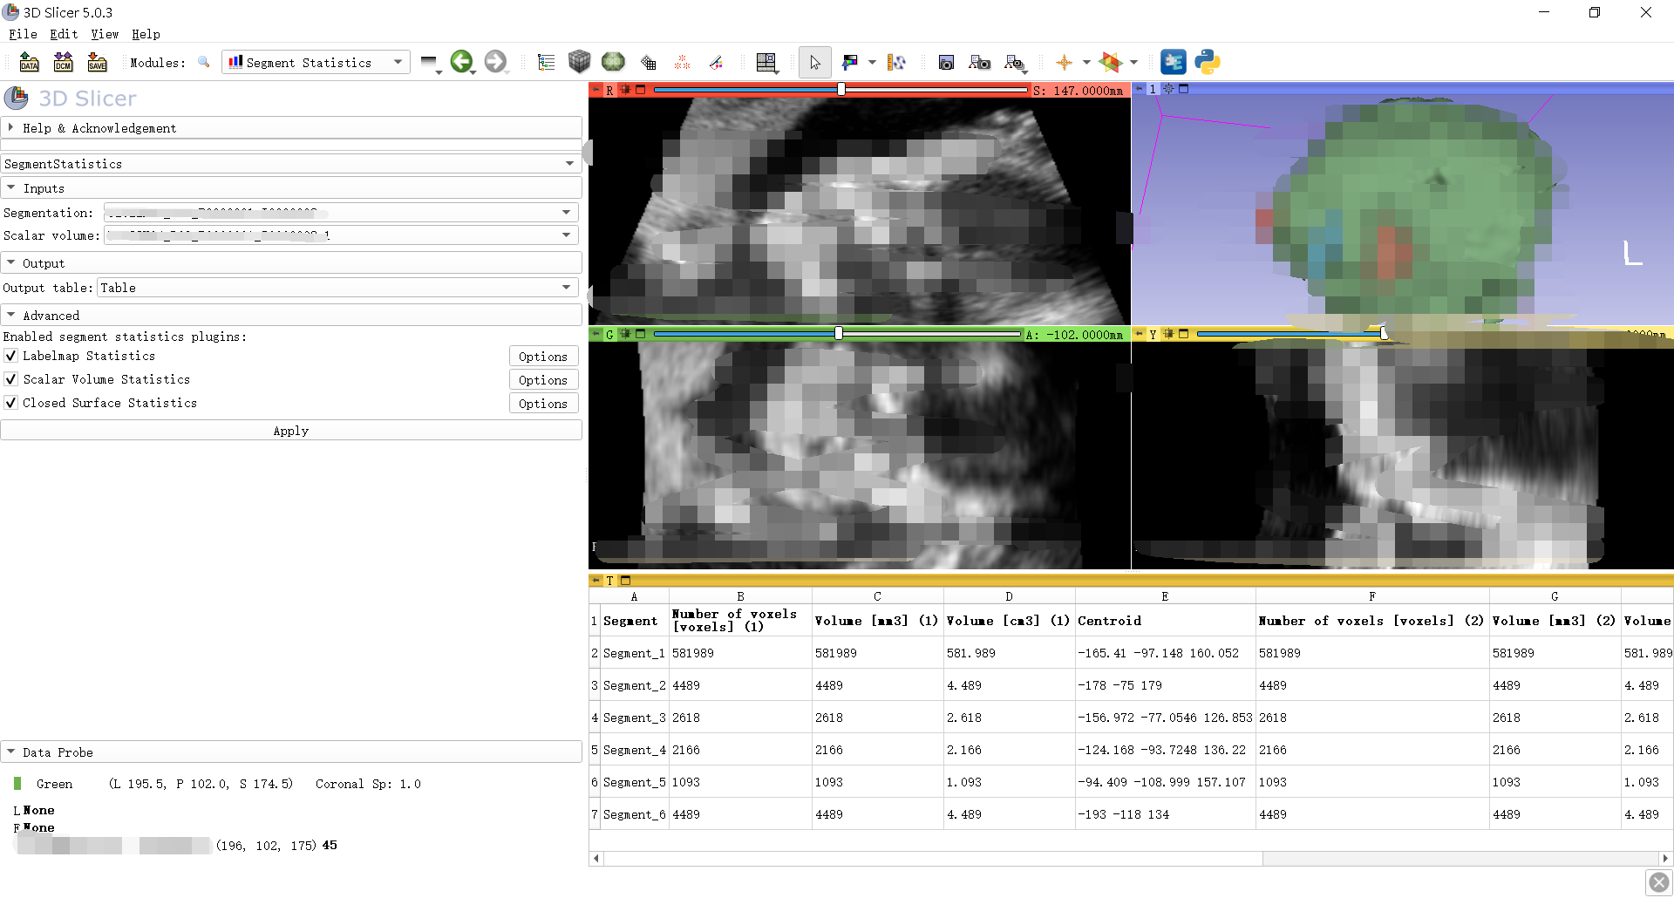1674x898 pixels.
Task: Open the Markups module red dots icon
Action: (683, 62)
